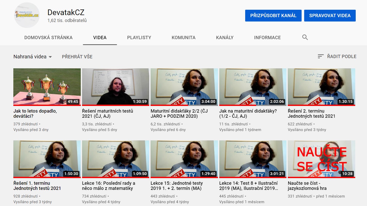Click red progress bar under 2:02:06 thumbnail

click(x=238, y=105)
